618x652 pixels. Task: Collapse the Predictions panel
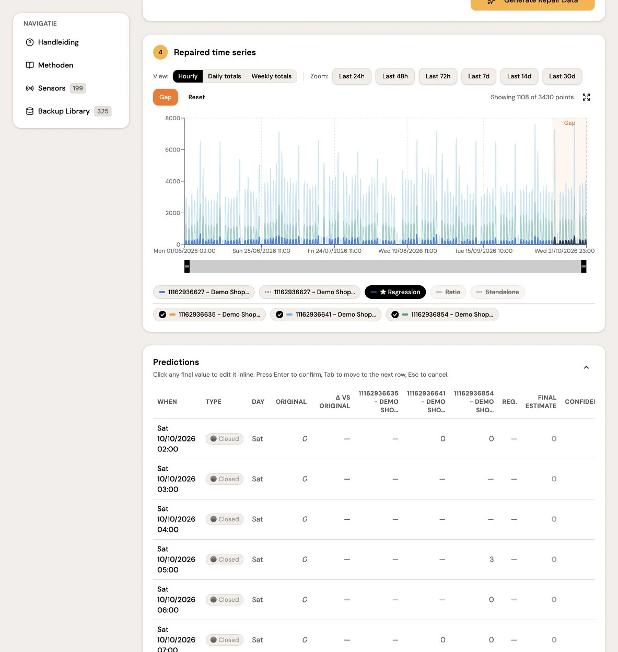tap(586, 367)
